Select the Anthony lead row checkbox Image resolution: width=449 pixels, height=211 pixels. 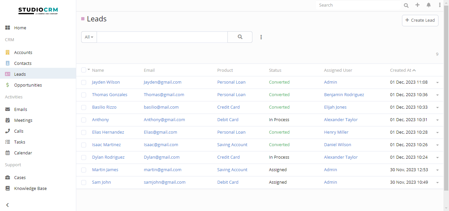point(84,120)
